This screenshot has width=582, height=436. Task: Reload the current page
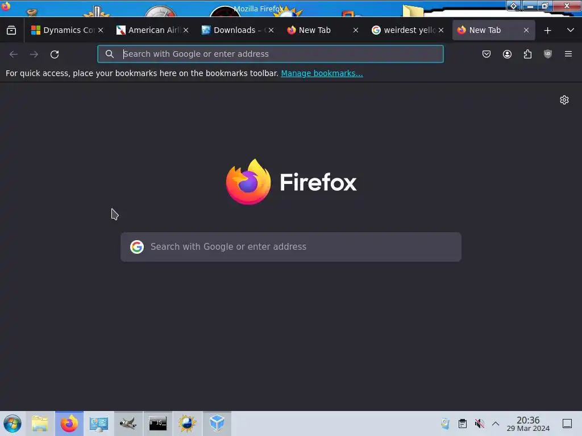coord(55,54)
